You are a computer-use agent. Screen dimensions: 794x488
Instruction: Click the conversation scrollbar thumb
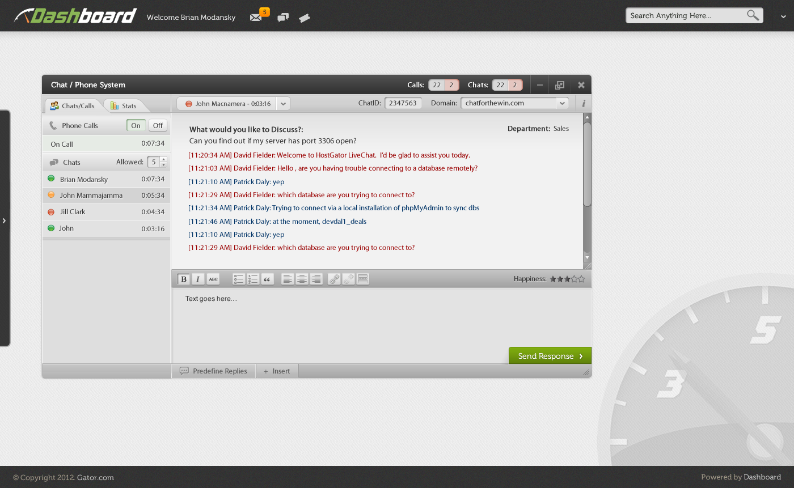click(588, 164)
